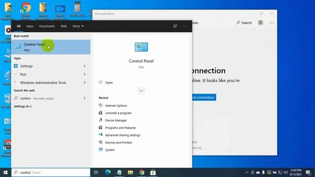315x177 pixels.
Task: Open the notification center icon
Action: pyautogui.click(x=308, y=173)
